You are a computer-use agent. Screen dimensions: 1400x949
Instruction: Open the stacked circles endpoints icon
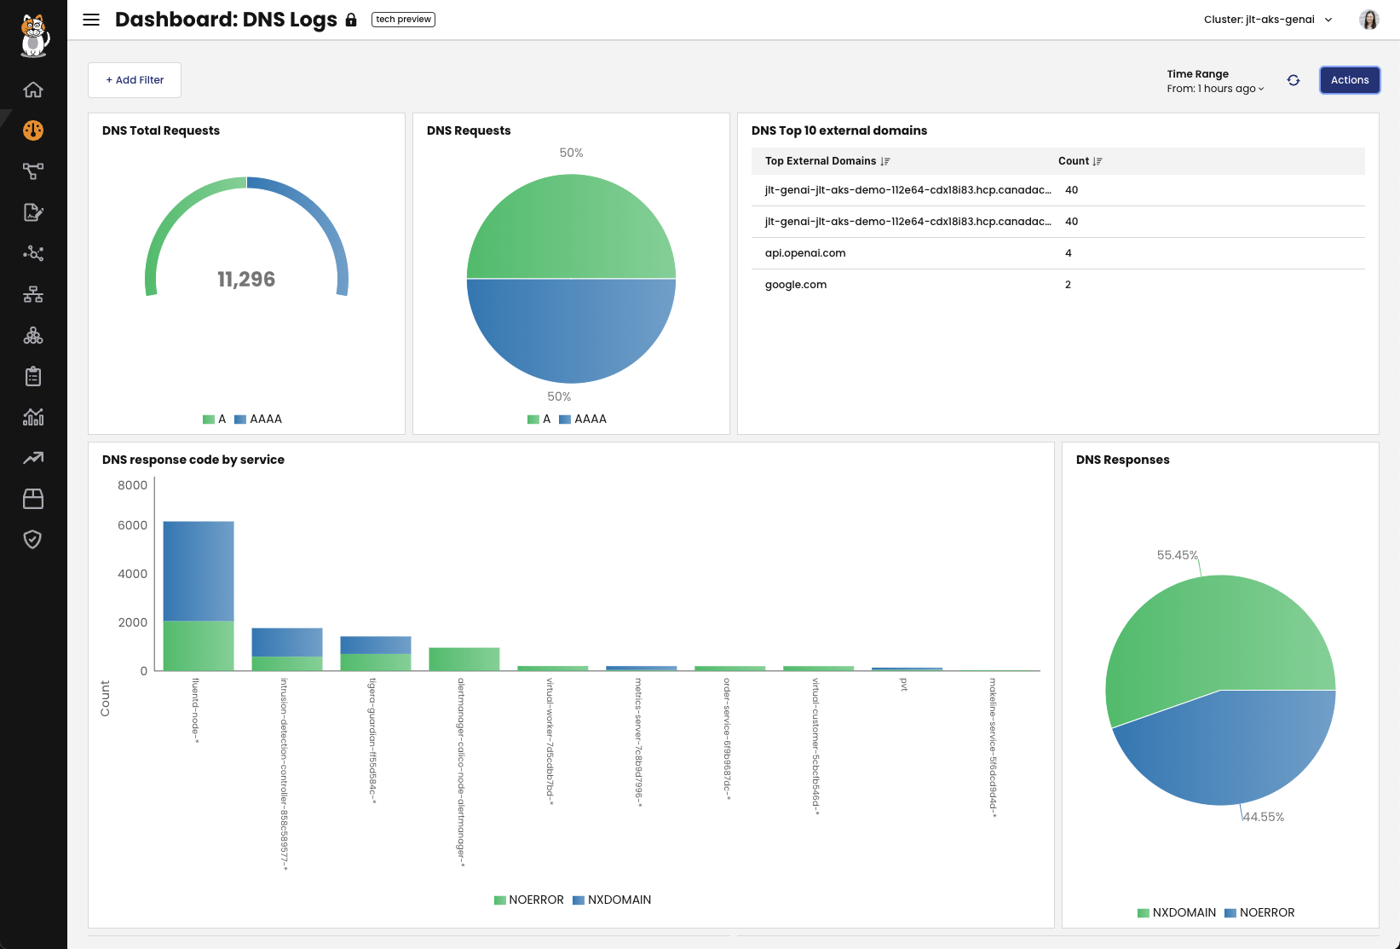[x=33, y=335]
